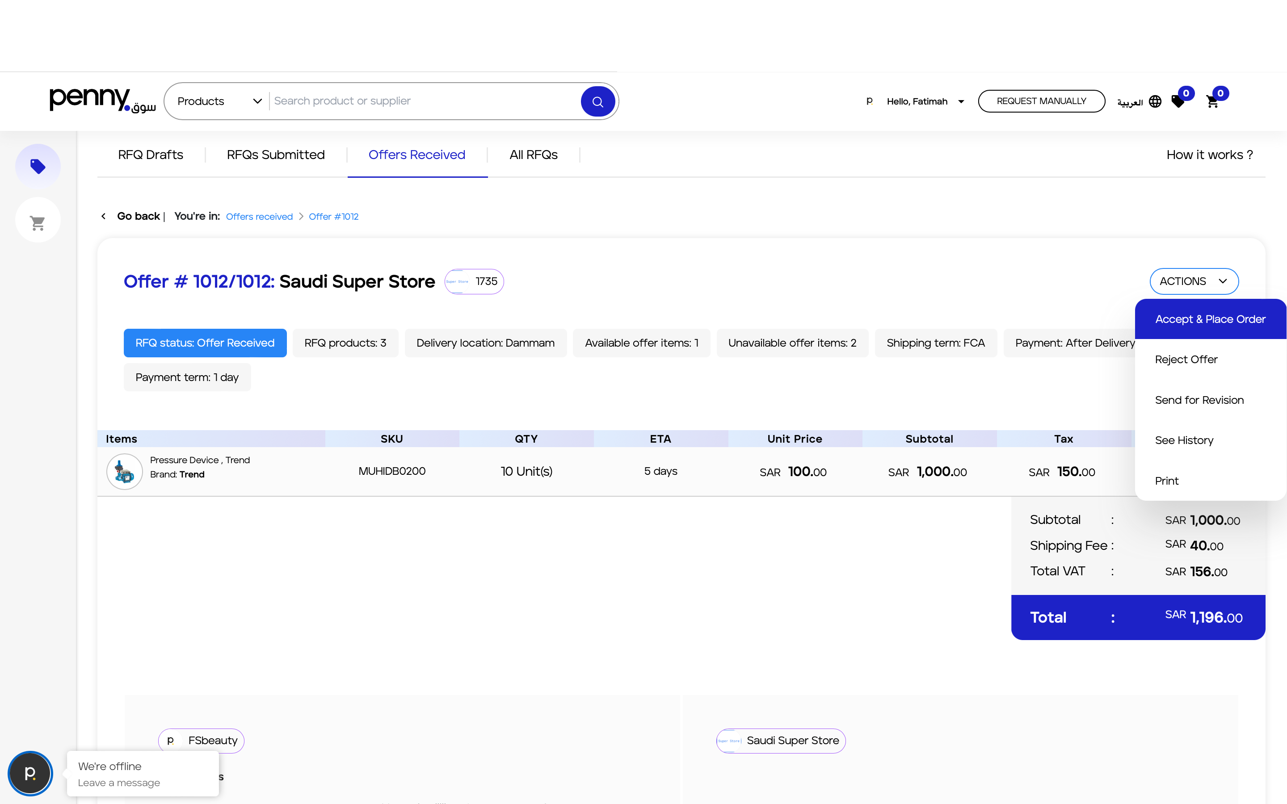
Task: Focus the Search product or supplier field
Action: point(425,101)
